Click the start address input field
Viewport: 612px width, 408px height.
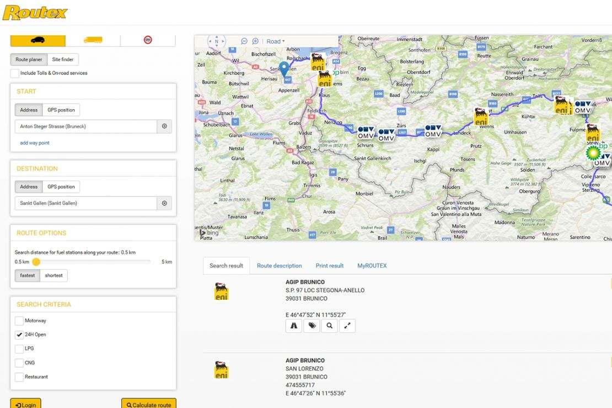86,126
